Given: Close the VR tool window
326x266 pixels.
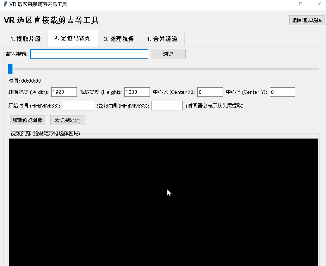Looking at the screenshot, I should tap(319, 4).
